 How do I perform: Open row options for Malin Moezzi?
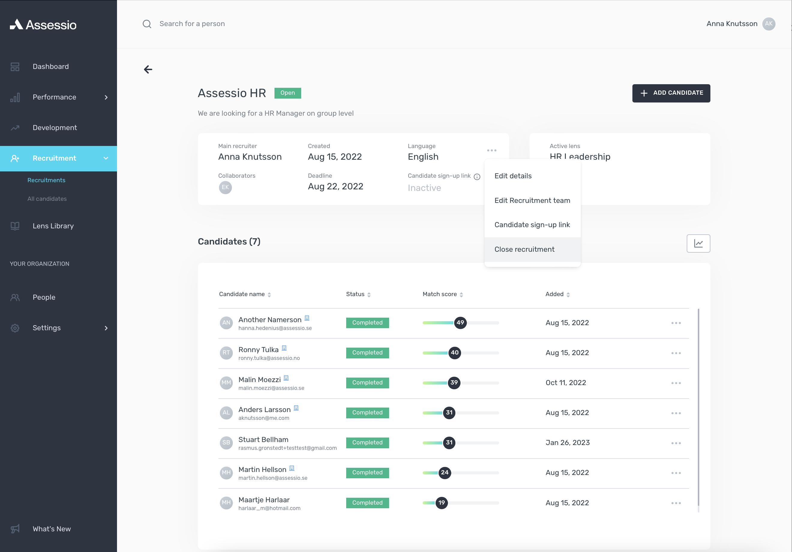point(676,383)
